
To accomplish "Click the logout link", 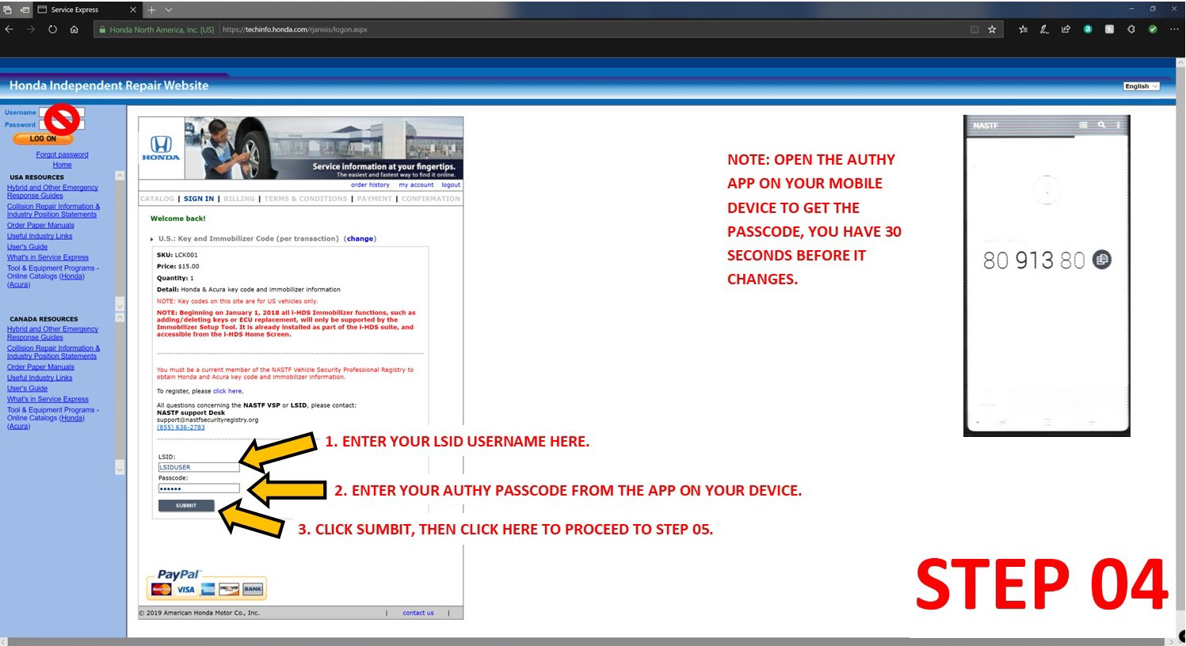I will point(451,185).
